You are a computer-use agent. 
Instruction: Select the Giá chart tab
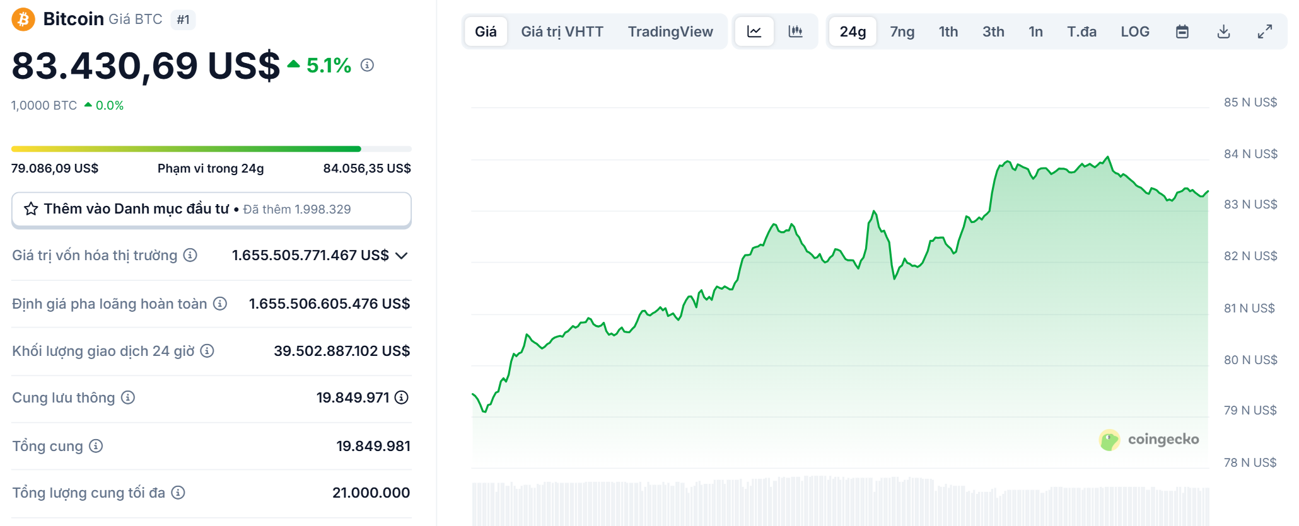(x=486, y=31)
